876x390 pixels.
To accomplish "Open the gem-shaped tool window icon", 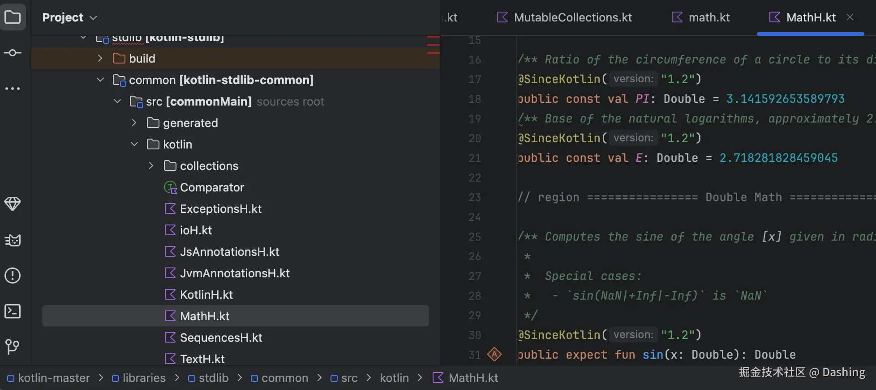I will 13,204.
